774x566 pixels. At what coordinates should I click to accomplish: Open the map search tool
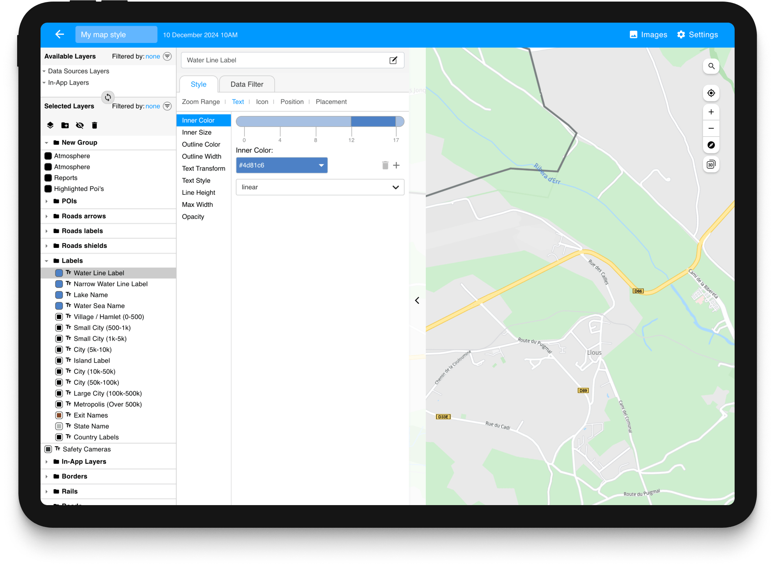coord(711,66)
